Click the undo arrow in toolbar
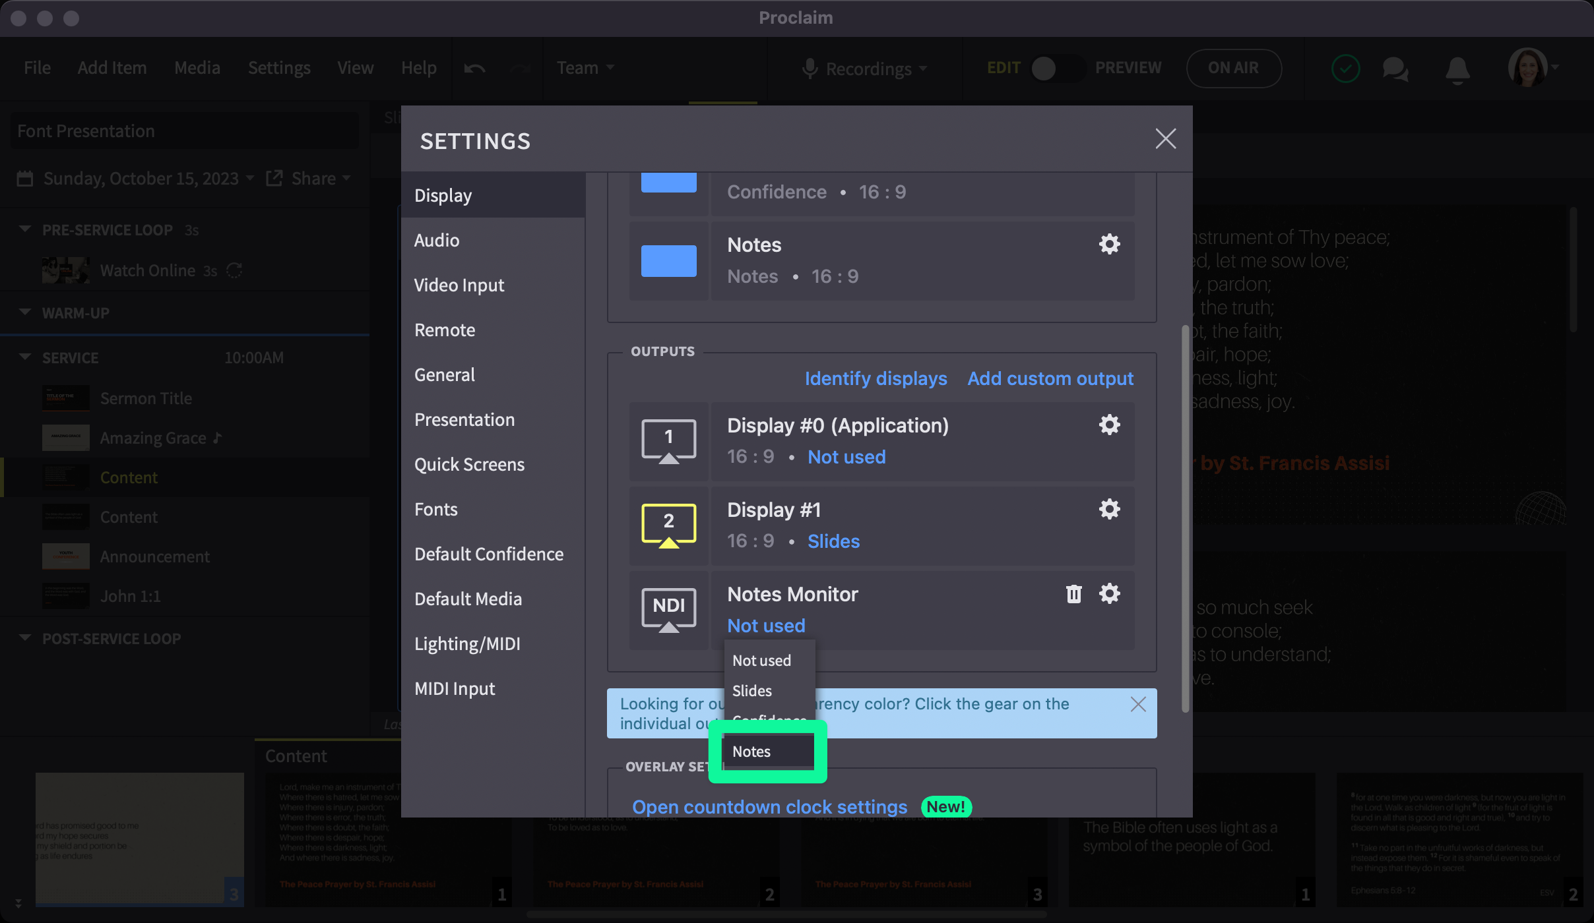This screenshot has width=1594, height=923. [474, 68]
